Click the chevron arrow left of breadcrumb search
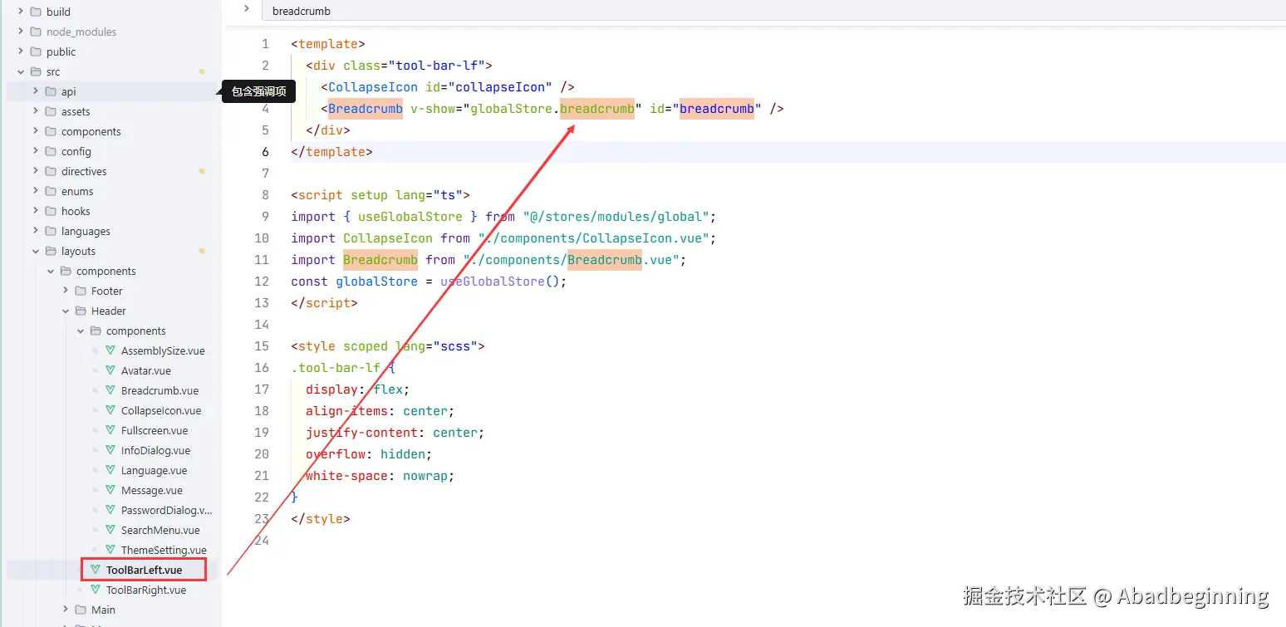1286x627 pixels. [x=246, y=8]
